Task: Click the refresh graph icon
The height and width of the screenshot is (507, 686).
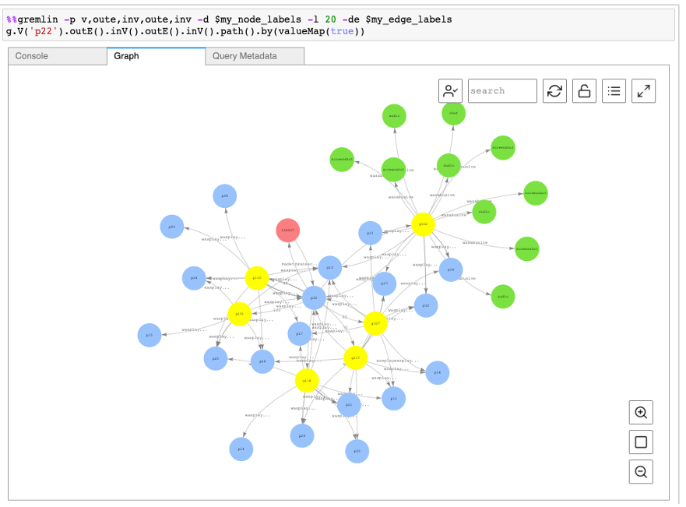Action: (x=554, y=91)
